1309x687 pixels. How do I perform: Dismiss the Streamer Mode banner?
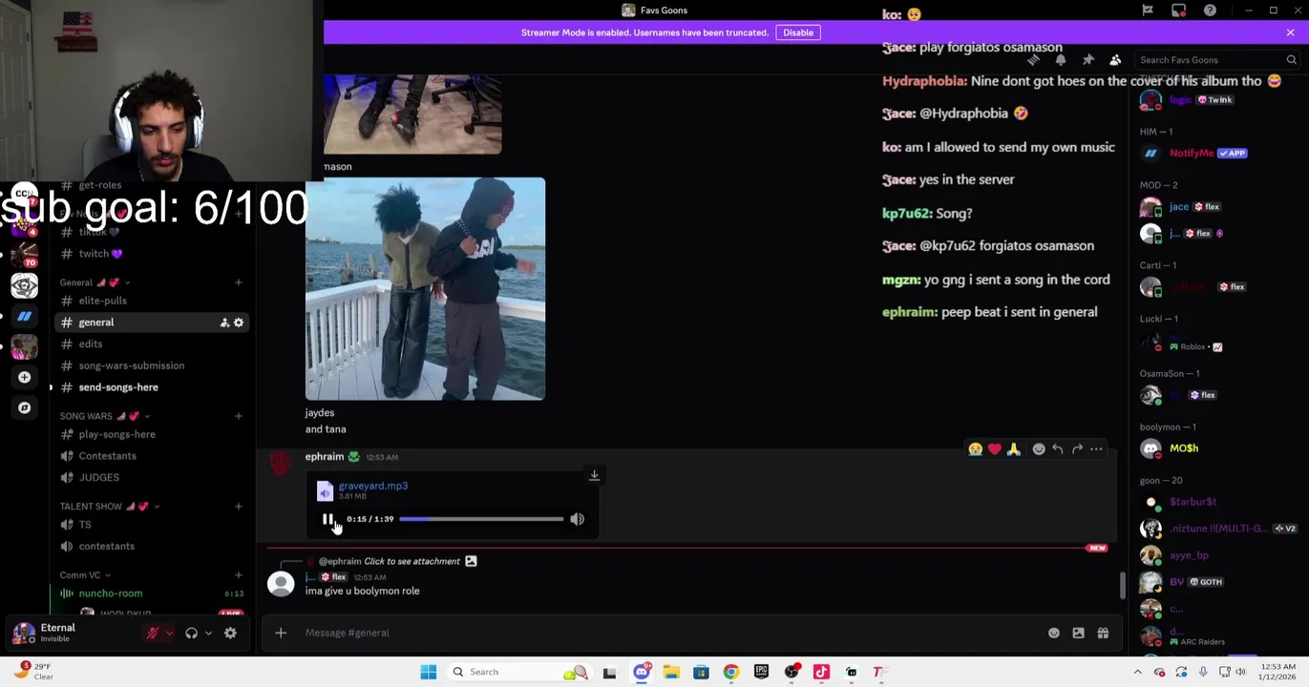pyautogui.click(x=1290, y=32)
